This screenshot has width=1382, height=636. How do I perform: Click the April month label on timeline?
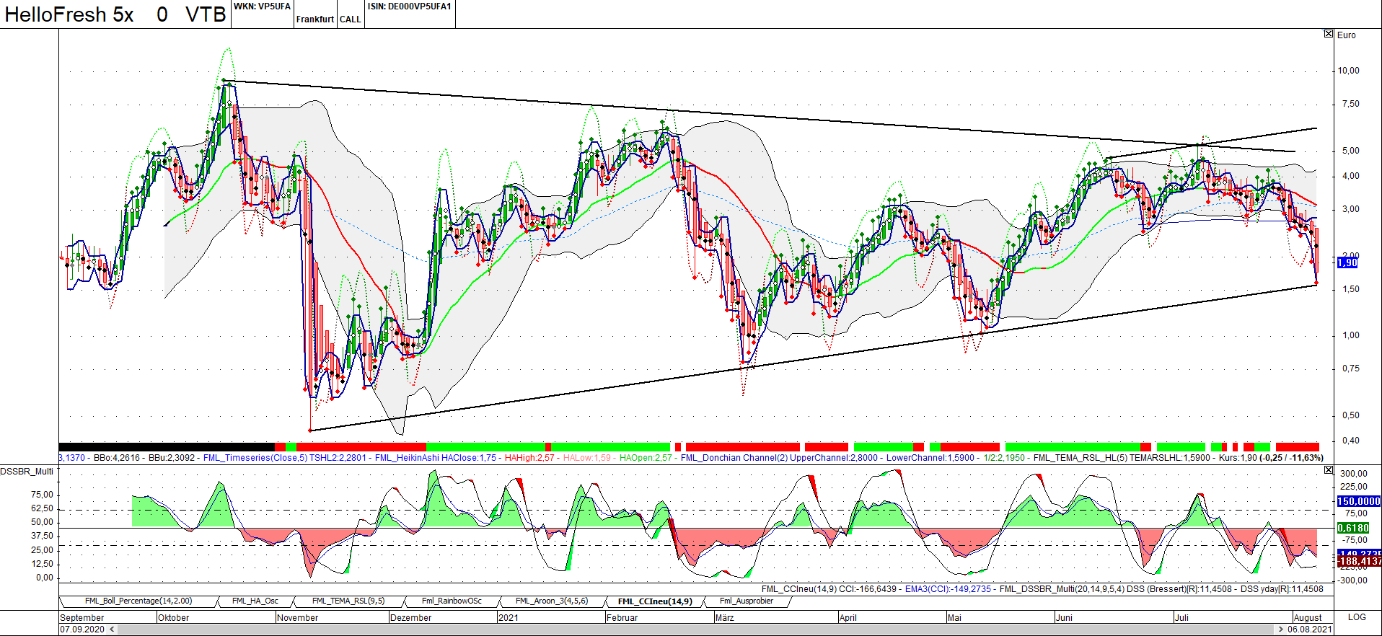point(848,618)
